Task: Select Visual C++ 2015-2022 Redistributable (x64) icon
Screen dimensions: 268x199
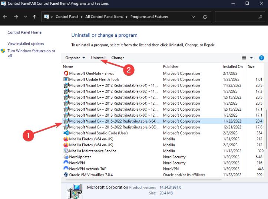Action: pyautogui.click(x=66, y=121)
